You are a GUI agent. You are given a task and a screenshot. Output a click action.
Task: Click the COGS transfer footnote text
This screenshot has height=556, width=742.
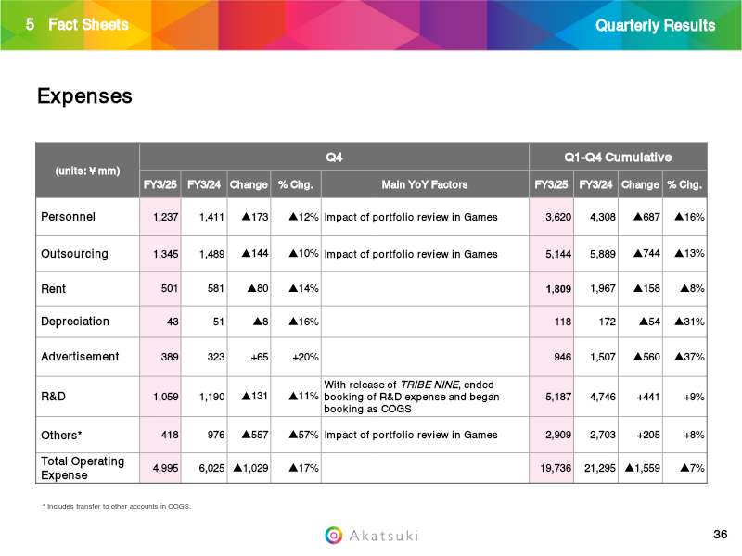tap(116, 506)
